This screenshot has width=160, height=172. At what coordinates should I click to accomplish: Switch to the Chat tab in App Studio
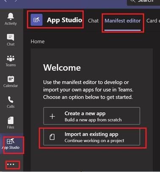coord(93,21)
